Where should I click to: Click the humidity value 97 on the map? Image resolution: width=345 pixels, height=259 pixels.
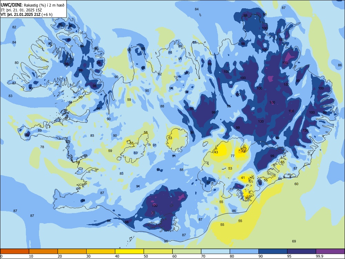[187, 92]
